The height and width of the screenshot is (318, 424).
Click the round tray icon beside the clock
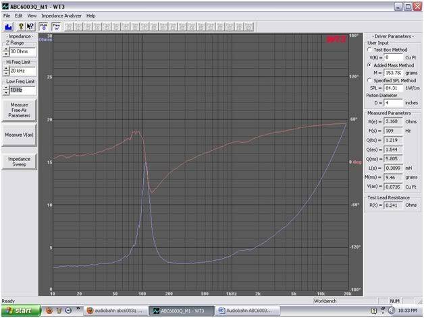[x=392, y=311]
